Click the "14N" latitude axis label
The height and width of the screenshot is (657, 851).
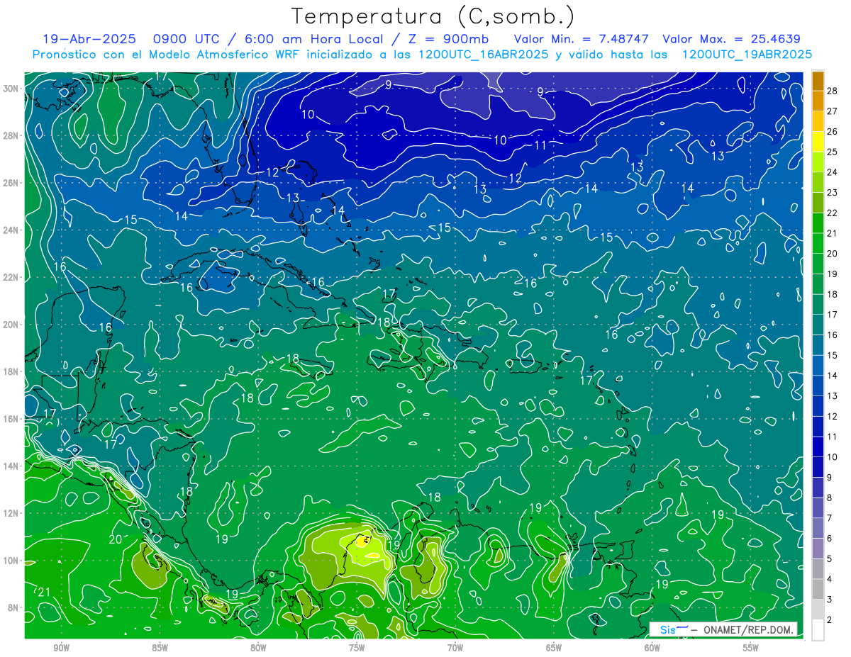pos(11,466)
